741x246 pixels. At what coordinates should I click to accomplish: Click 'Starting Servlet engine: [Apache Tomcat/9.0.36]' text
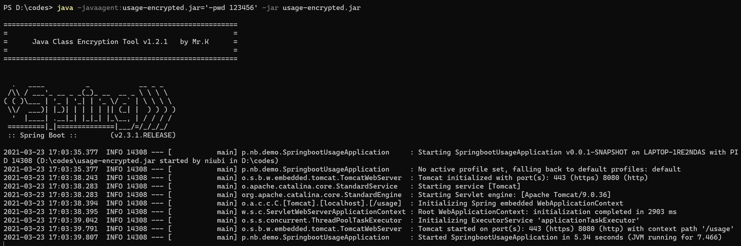[514, 195]
